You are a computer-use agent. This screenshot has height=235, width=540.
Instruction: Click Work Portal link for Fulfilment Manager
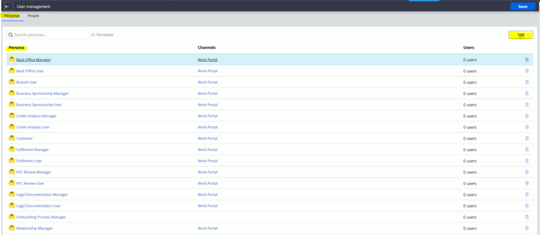(x=207, y=150)
